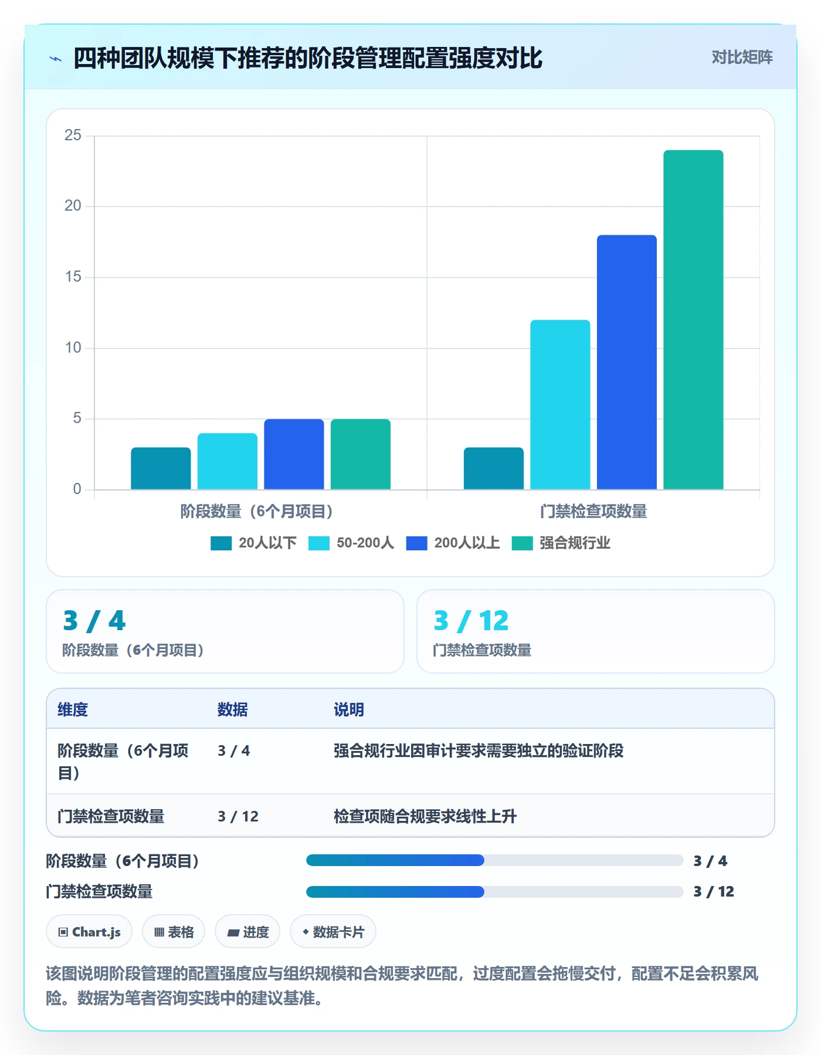Click y-axis tick label 25
Image resolution: width=821 pixels, height=1055 pixels.
[73, 136]
